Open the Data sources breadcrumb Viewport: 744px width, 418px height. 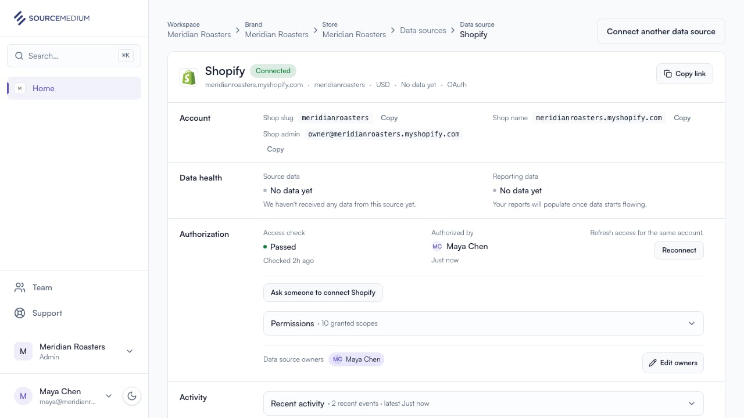coord(423,30)
